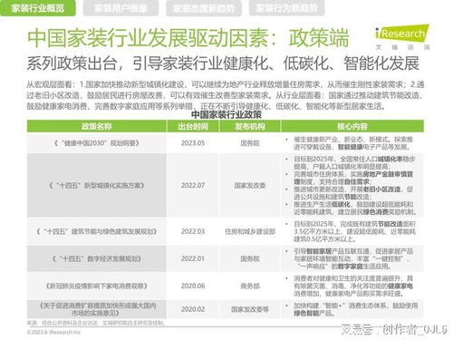The image size is (453, 340).
Task: Open the 家装态度新趋势 tab
Action: click(x=204, y=8)
